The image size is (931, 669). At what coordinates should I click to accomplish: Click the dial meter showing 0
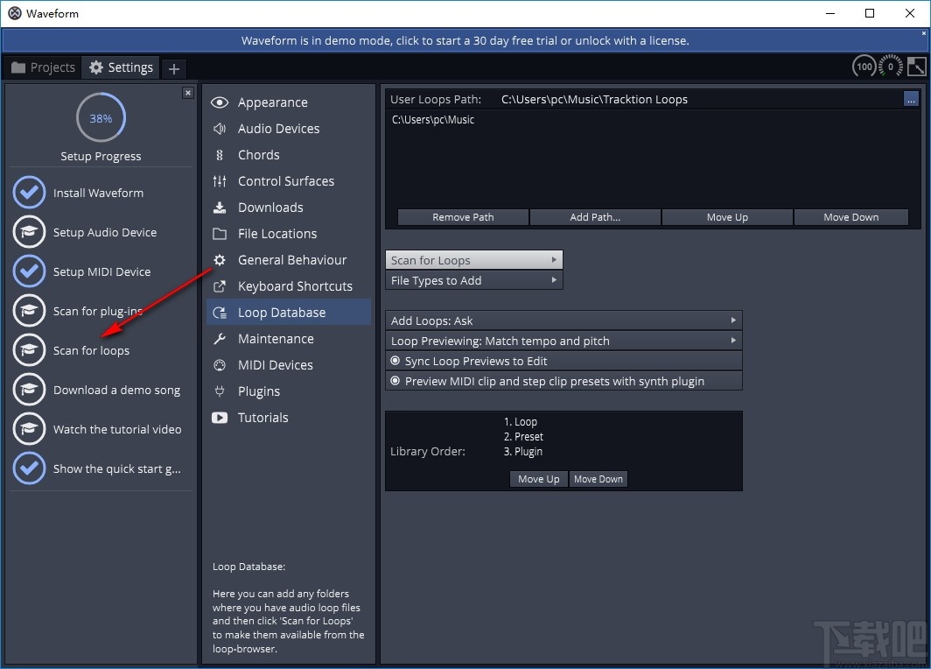891,67
